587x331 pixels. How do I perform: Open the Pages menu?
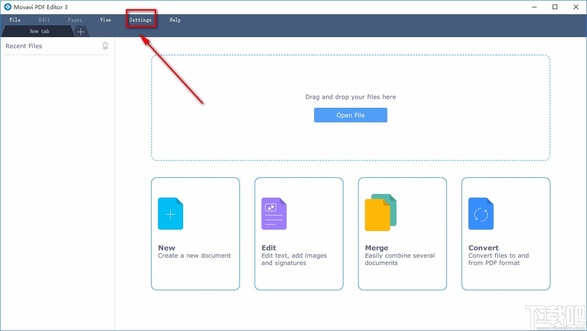tap(75, 20)
